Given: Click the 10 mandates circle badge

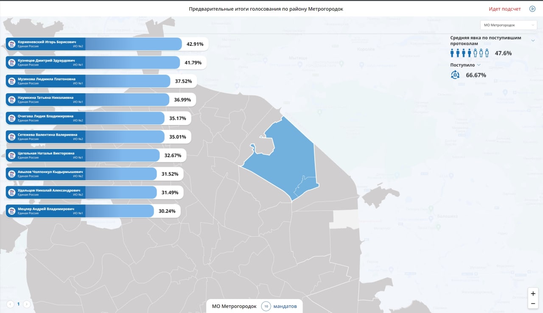Looking at the screenshot, I should point(266,306).
